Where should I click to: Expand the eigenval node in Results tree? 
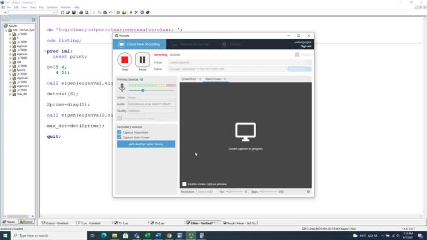click(x=10, y=46)
